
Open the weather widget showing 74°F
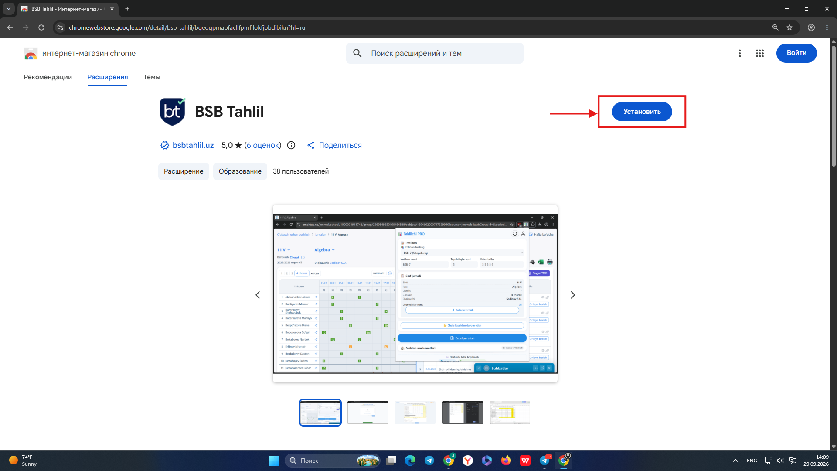(23, 461)
